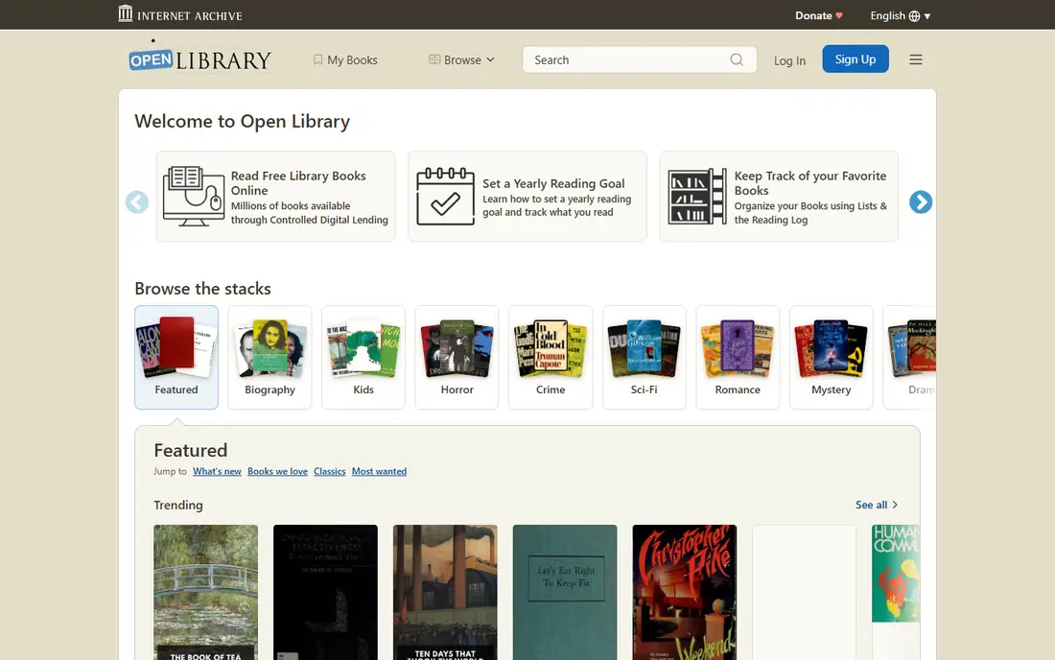This screenshot has width=1055, height=660.
Task: Select the Horror stack tab
Action: pos(457,357)
